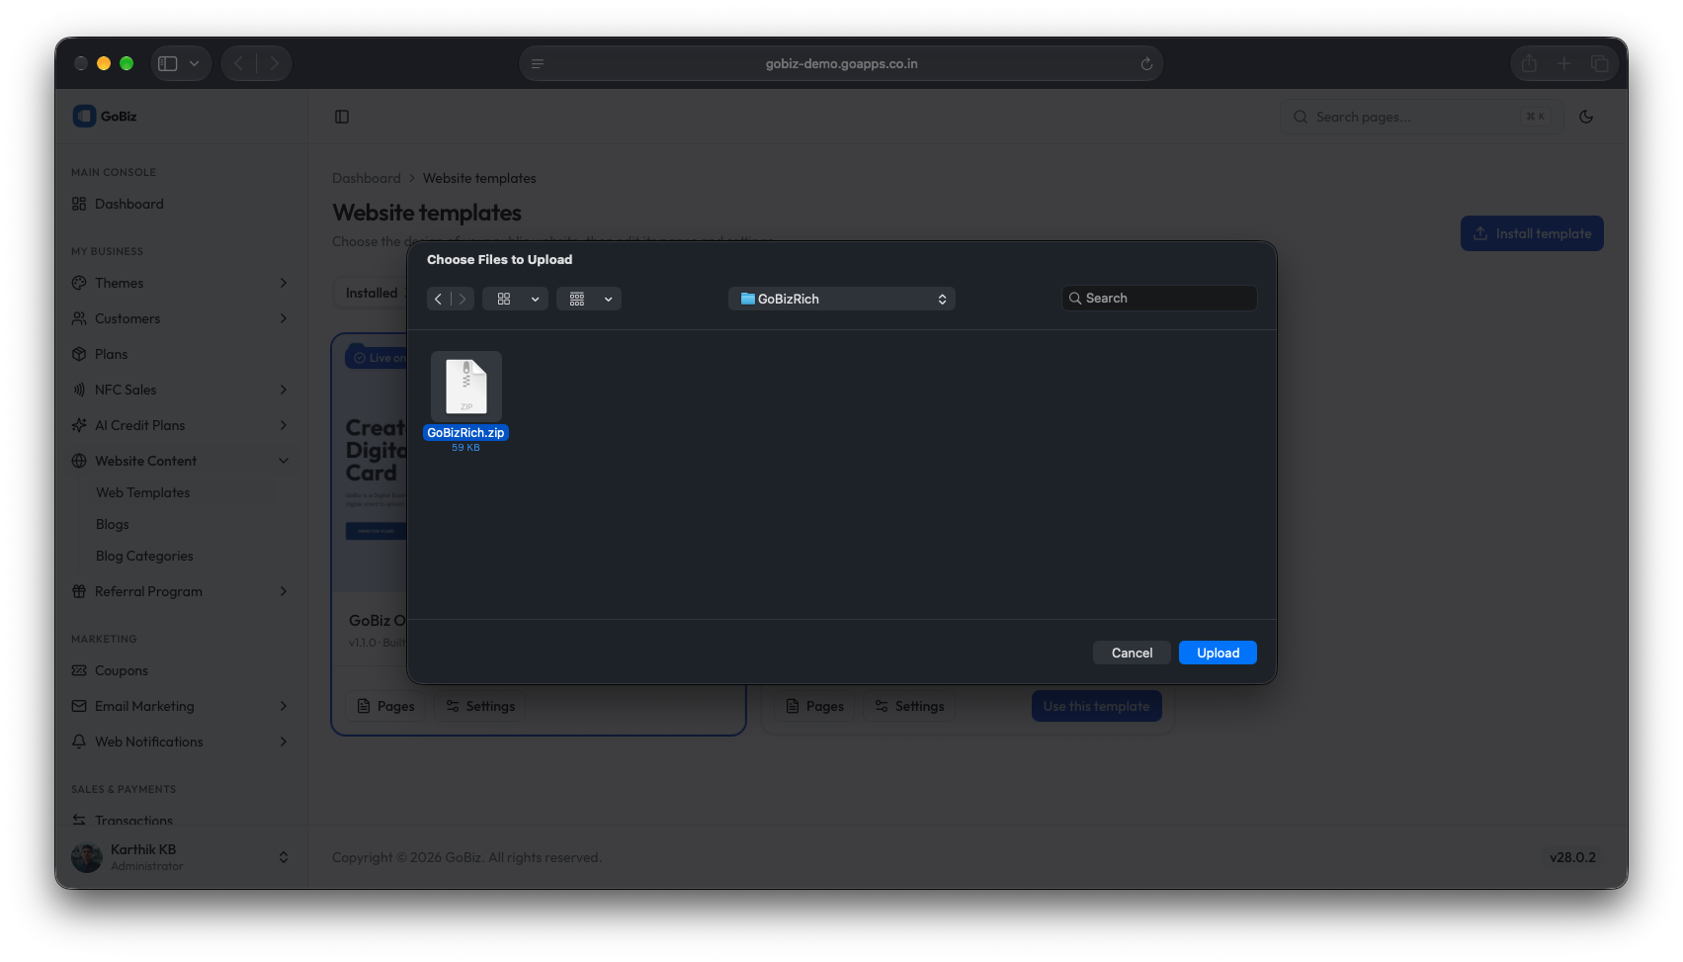
Task: Toggle dark mode moon icon
Action: pyautogui.click(x=1586, y=117)
